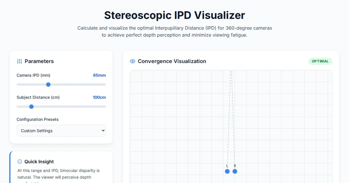
Task: Select the right camera dot labeled R
Action: click(x=235, y=171)
